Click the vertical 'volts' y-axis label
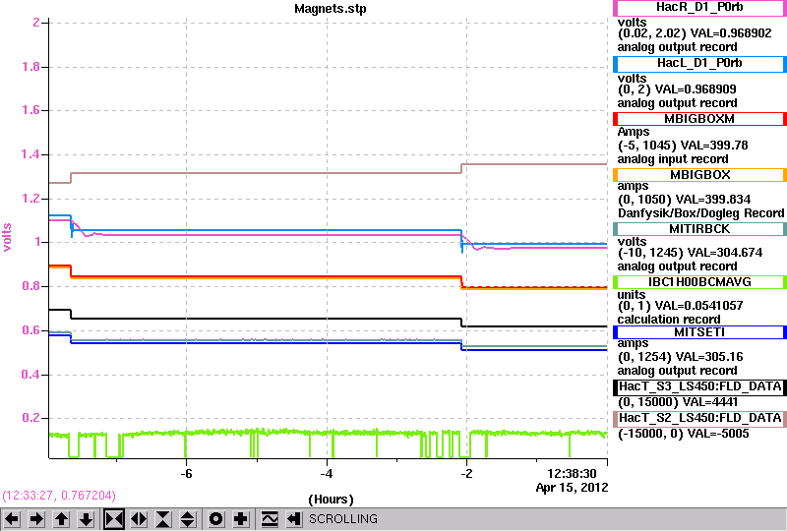 (7, 237)
